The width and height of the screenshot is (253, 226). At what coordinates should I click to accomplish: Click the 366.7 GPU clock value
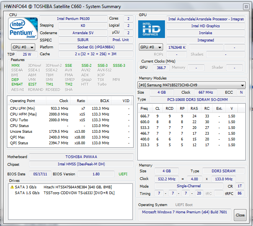(161, 68)
